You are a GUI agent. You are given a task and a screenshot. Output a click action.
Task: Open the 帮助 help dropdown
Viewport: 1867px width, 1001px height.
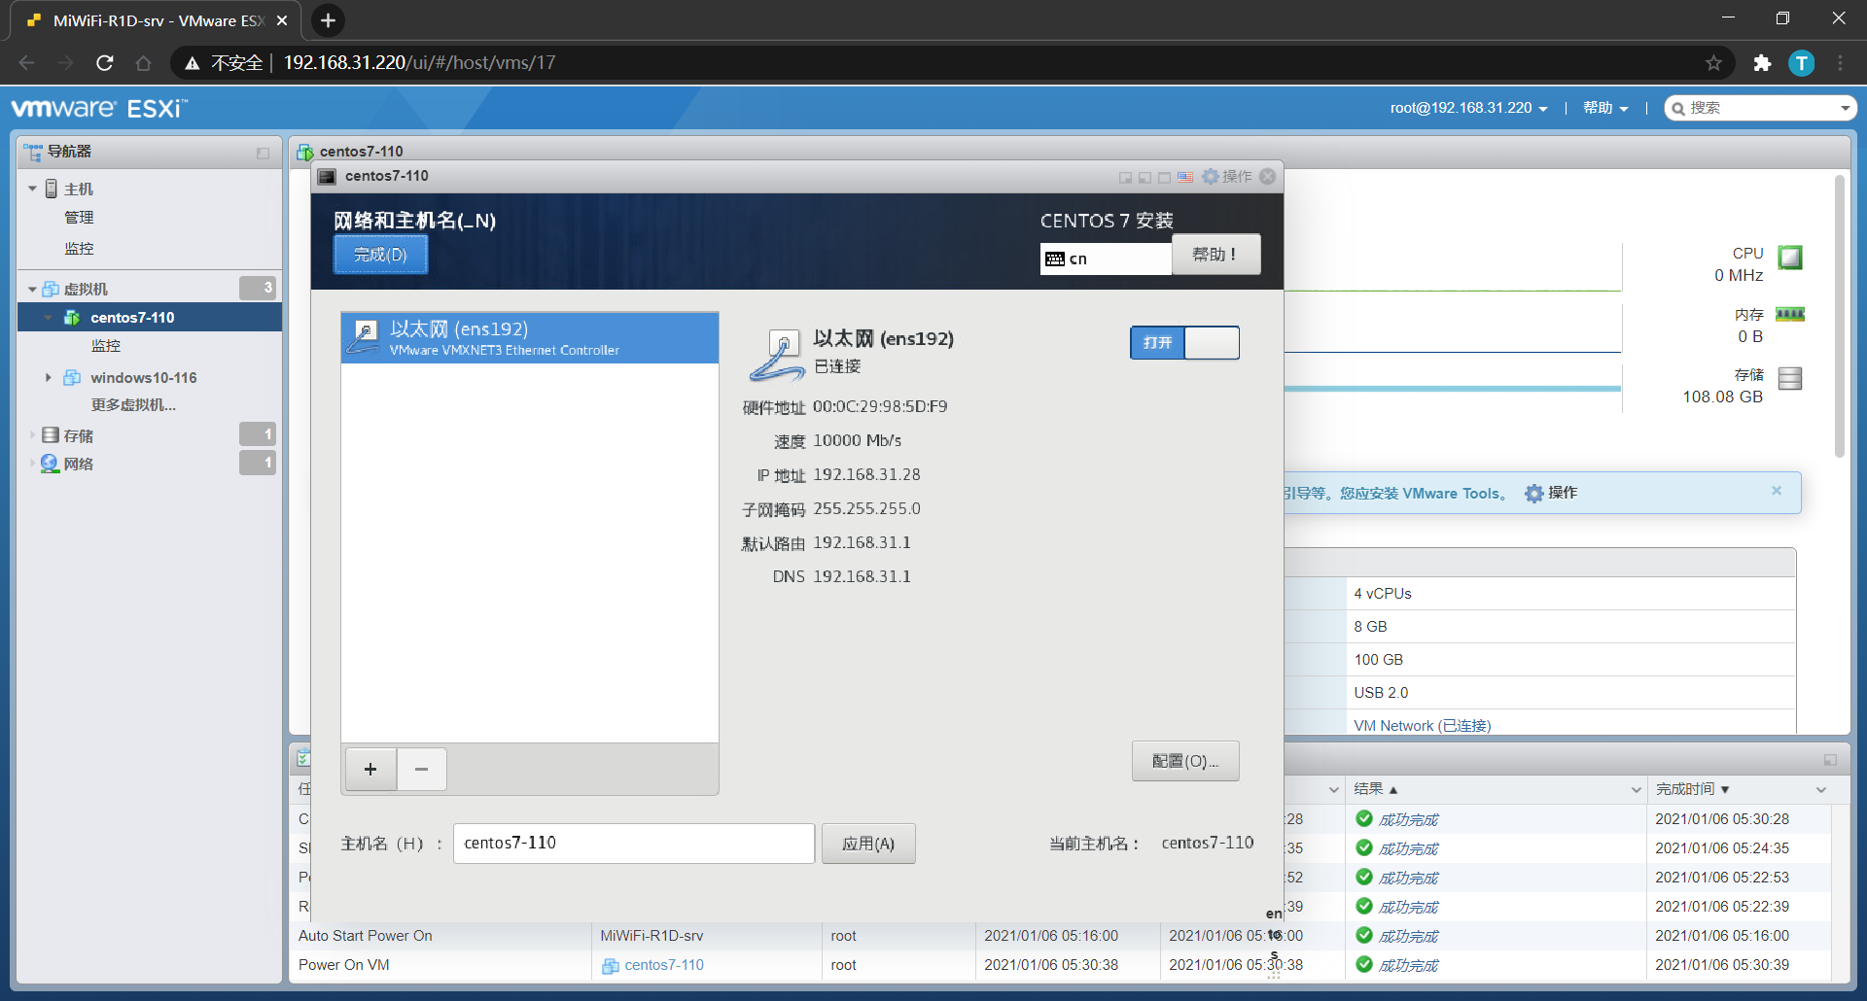point(1605,108)
